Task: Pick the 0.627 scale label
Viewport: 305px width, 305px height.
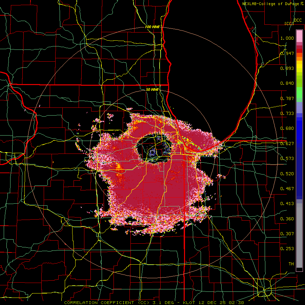Action: [x=287, y=144]
